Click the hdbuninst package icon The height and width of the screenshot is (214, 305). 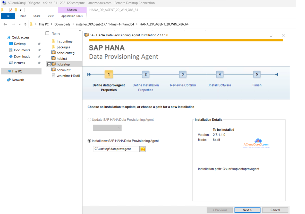tap(54, 70)
